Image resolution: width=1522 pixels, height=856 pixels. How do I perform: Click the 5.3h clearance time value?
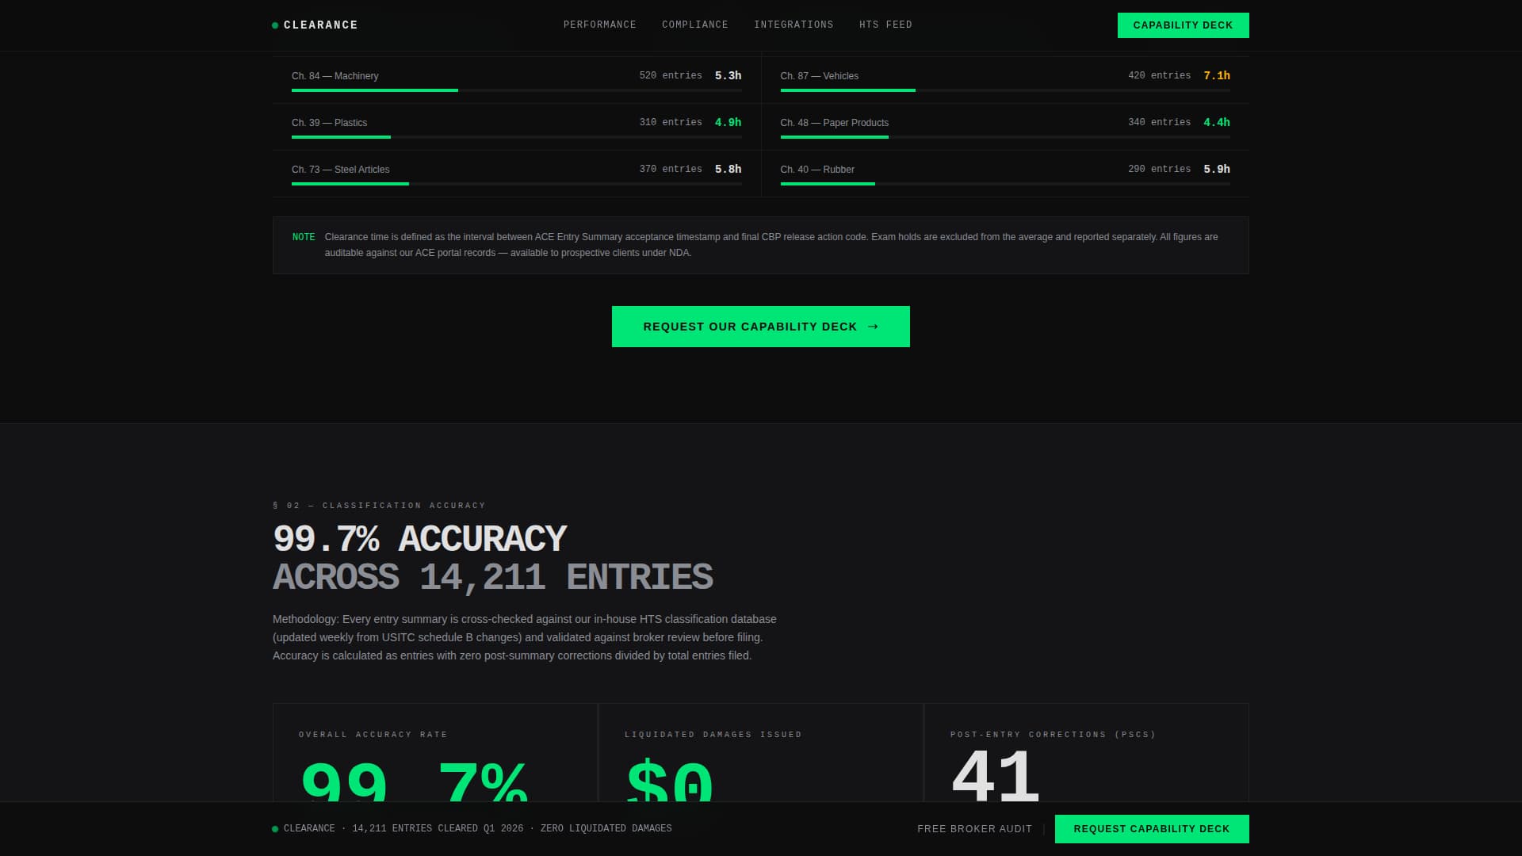(728, 76)
